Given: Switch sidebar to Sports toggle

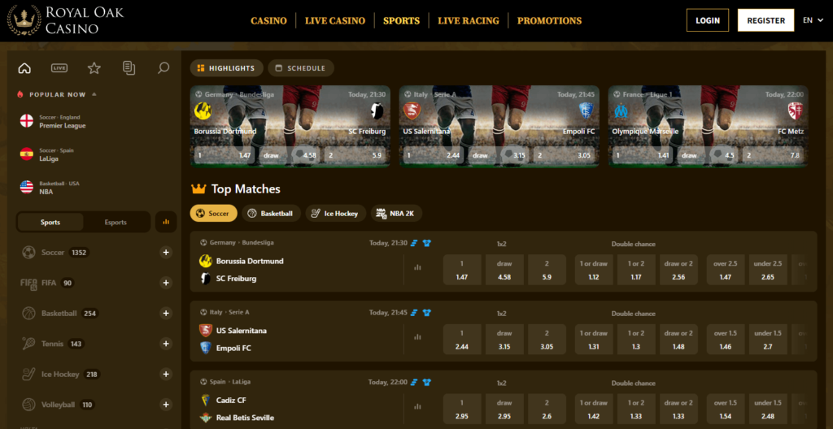Looking at the screenshot, I should (x=50, y=222).
